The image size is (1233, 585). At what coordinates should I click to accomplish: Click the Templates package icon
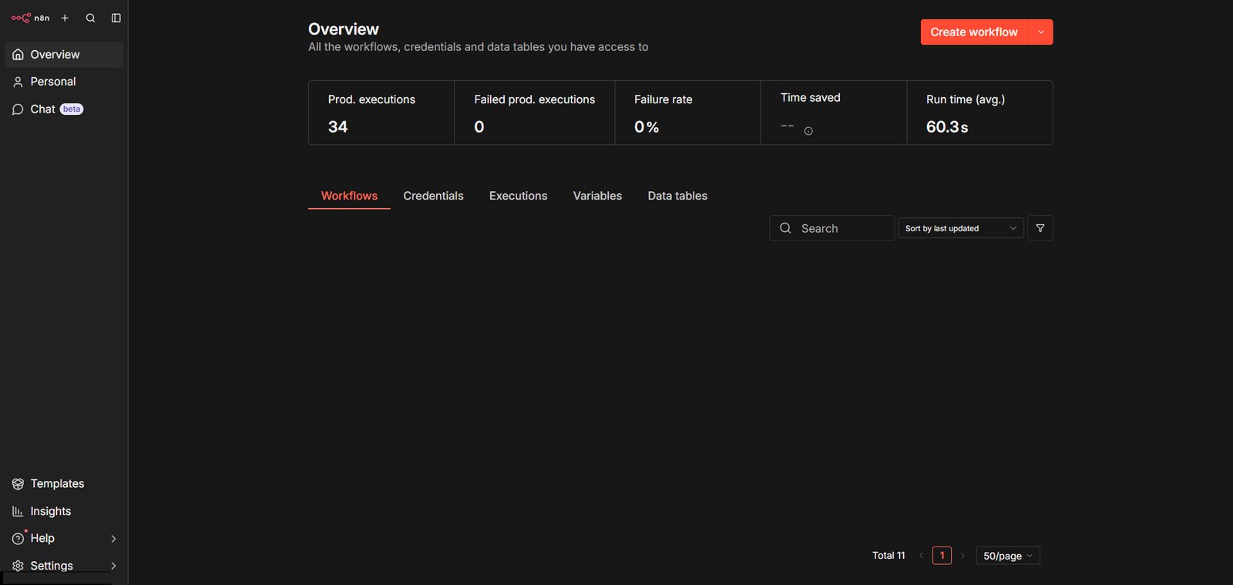pyautogui.click(x=18, y=484)
